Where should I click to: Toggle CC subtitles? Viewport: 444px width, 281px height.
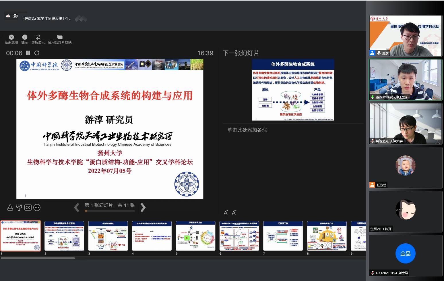[28, 207]
